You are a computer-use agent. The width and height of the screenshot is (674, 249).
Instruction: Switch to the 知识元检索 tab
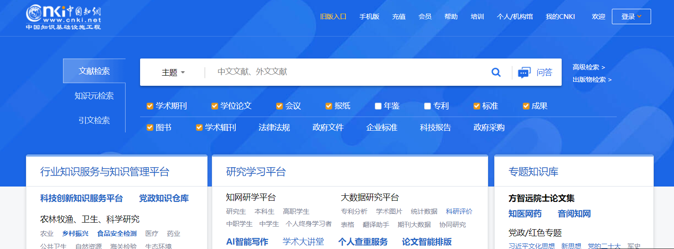[x=94, y=95]
